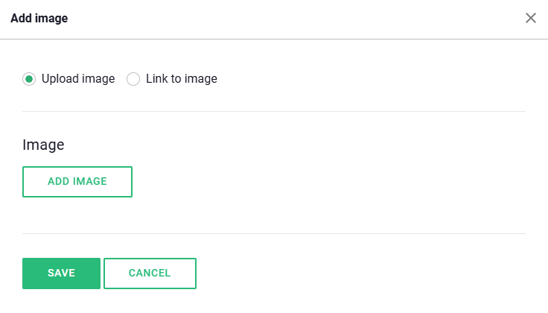This screenshot has height=313, width=548.
Task: Click the outlined CANCEL button
Action: click(150, 273)
